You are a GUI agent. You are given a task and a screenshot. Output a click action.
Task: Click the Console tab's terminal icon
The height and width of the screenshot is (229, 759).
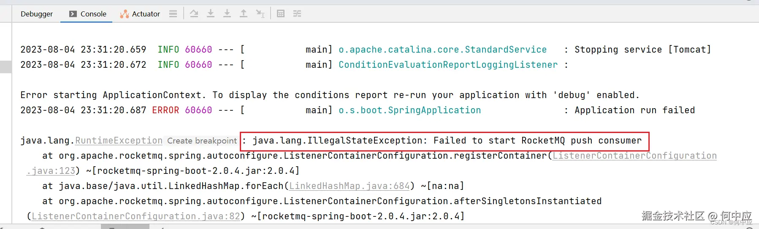pos(73,14)
